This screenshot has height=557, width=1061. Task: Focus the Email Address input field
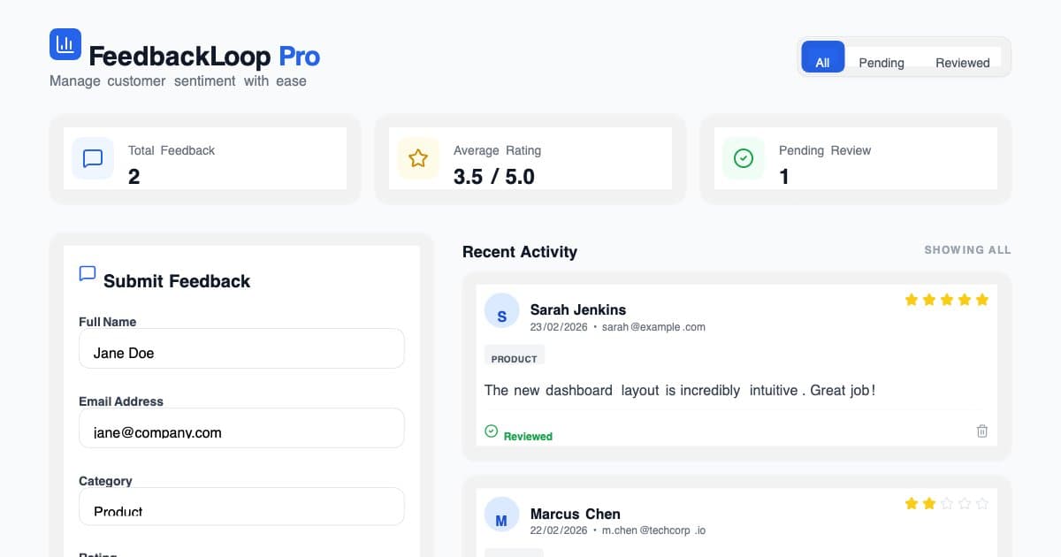pyautogui.click(x=241, y=428)
